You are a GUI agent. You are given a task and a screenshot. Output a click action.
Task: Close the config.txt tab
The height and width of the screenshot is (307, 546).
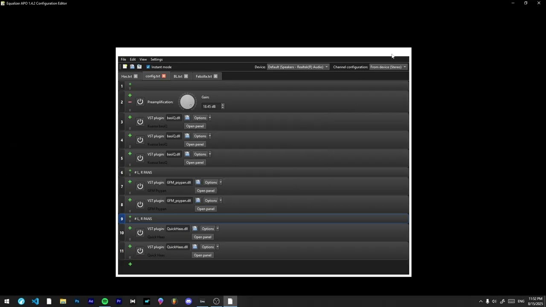click(x=164, y=76)
